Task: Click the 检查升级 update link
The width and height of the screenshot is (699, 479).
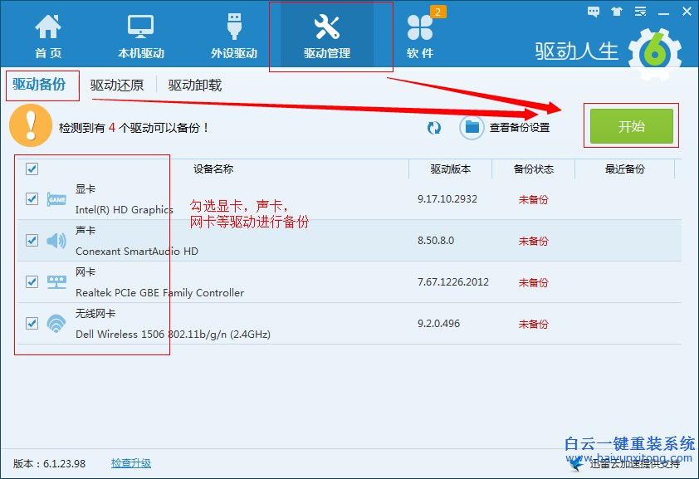Action: [x=130, y=464]
